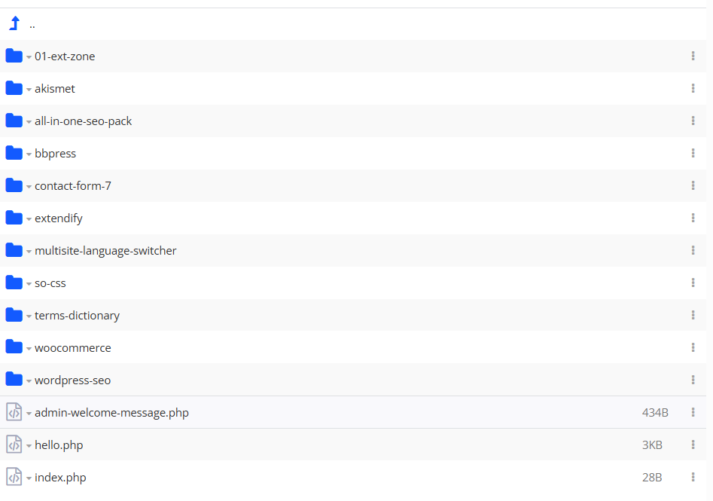This screenshot has width=713, height=501.
Task: Open the multisite-language-switcher folder
Action: click(105, 250)
